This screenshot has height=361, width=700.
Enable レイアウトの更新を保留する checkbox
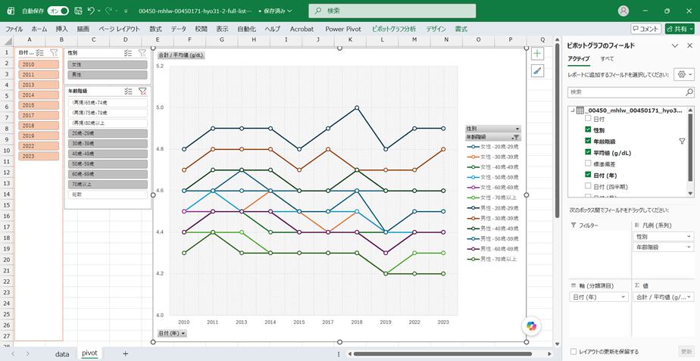pos(574,351)
